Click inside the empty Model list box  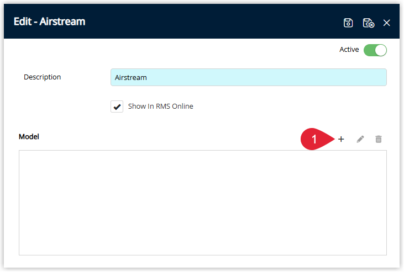[202, 203]
